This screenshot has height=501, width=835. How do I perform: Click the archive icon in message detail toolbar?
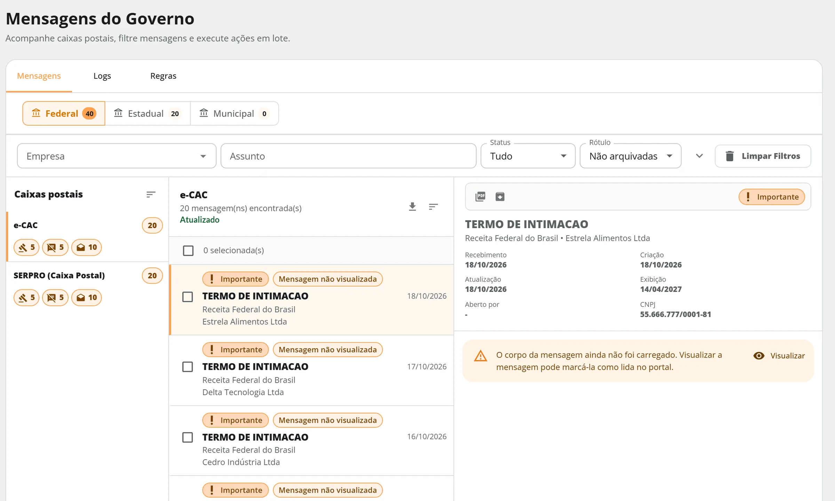click(x=500, y=197)
